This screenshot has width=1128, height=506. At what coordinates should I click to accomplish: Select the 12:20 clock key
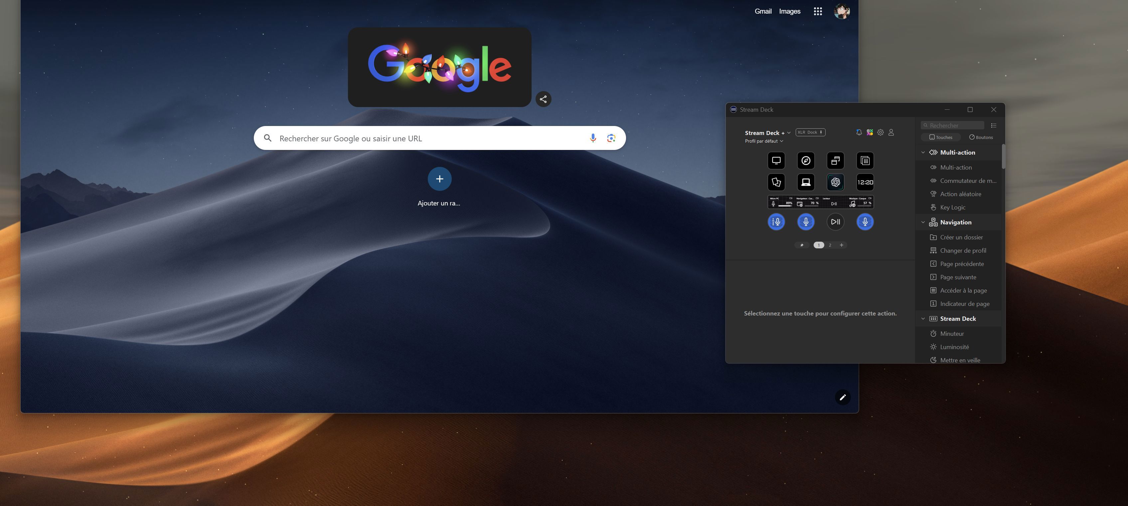click(865, 182)
